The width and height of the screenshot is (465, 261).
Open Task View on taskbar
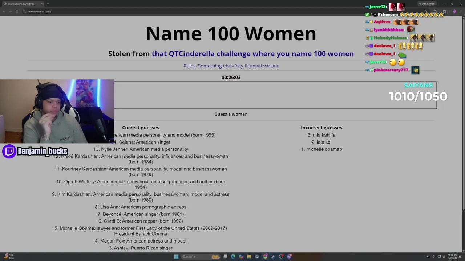click(225, 257)
